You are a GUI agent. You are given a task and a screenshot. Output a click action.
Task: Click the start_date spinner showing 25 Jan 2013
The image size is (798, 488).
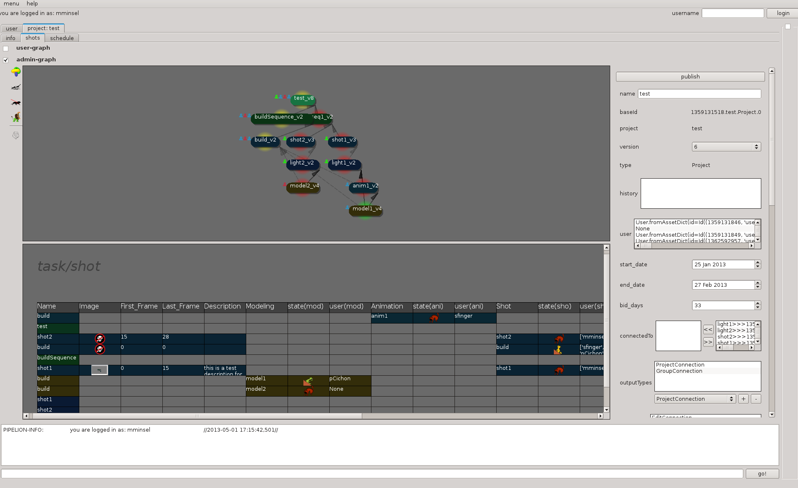point(726,265)
